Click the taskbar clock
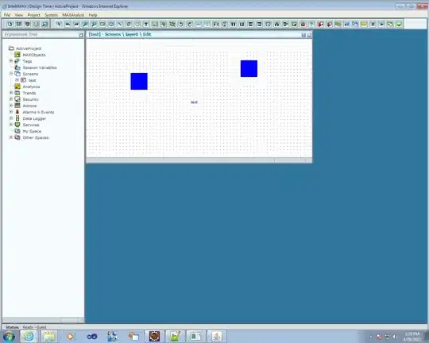 (412, 337)
